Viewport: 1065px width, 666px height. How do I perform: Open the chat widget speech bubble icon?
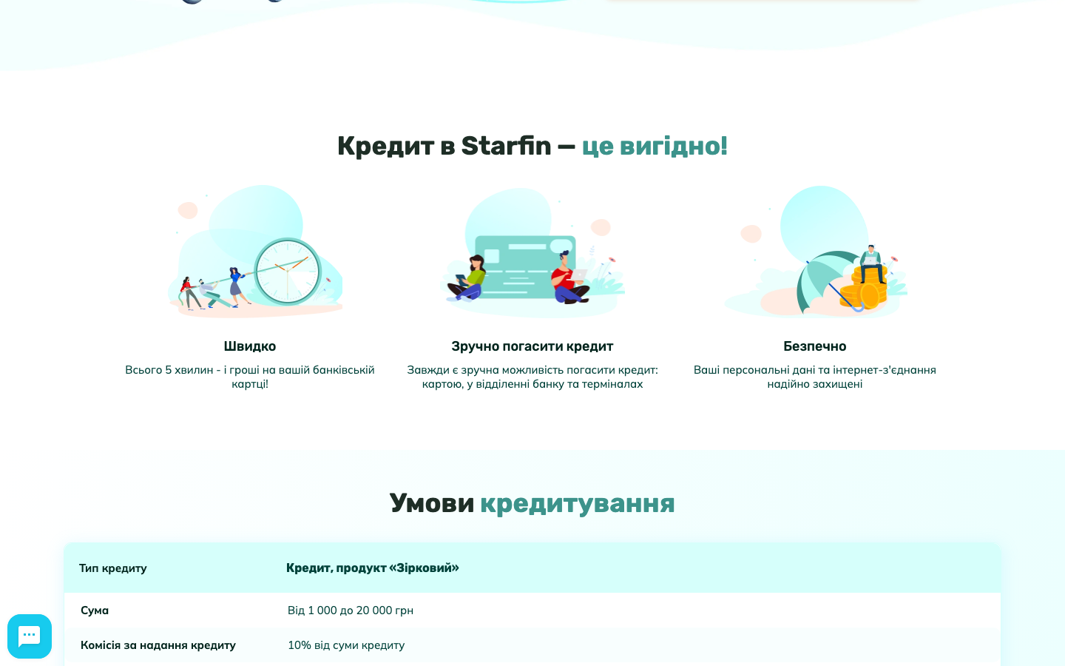point(30,636)
